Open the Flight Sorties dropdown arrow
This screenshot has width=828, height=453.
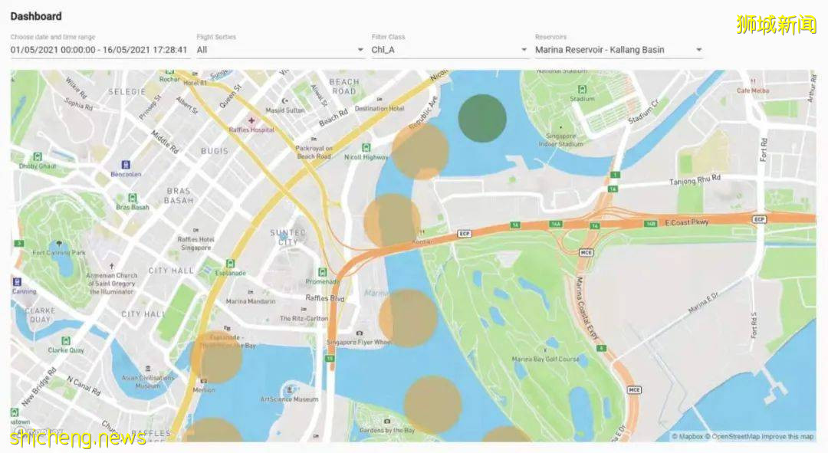click(360, 50)
